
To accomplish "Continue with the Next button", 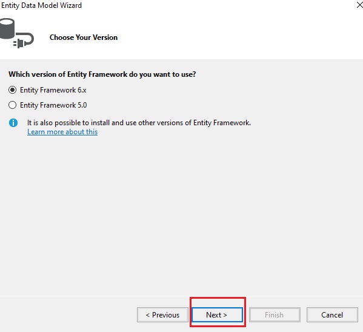I will 217,314.
